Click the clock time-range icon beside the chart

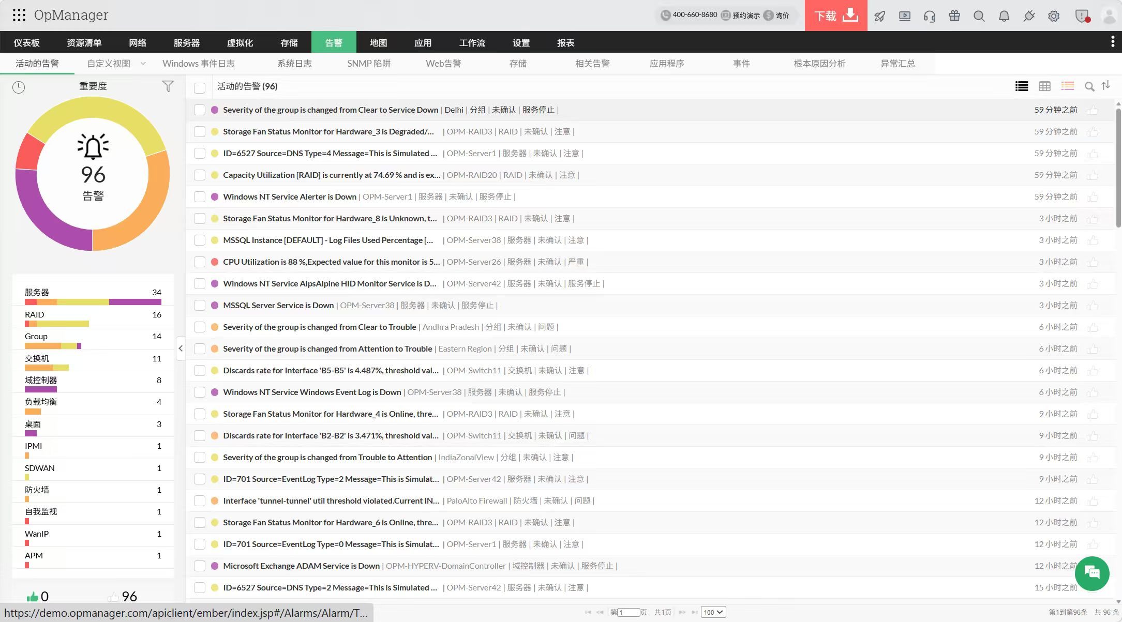click(19, 87)
